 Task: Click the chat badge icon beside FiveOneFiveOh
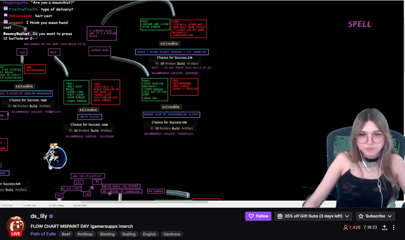[6, 9]
